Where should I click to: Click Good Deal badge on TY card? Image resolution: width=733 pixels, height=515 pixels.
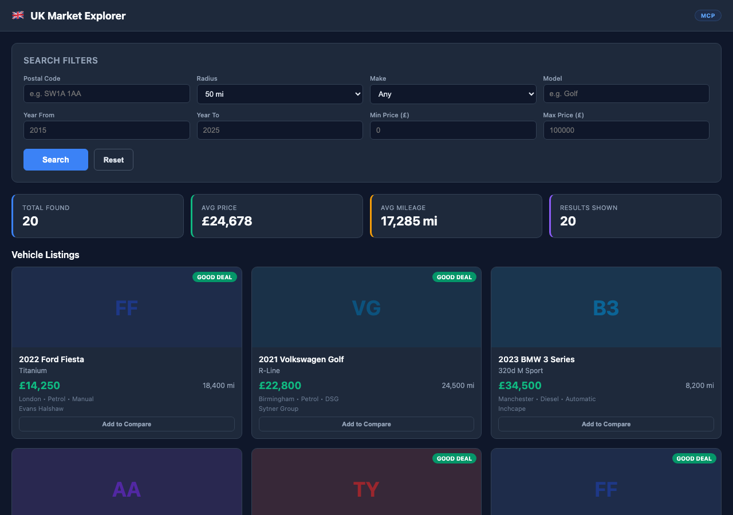pyautogui.click(x=454, y=458)
